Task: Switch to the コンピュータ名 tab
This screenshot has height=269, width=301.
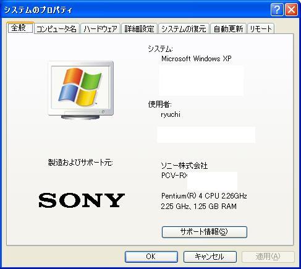Action: (56, 28)
